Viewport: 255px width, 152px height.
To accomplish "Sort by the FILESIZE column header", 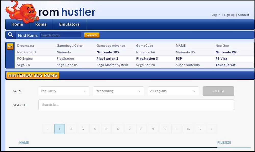I will [224, 143].
